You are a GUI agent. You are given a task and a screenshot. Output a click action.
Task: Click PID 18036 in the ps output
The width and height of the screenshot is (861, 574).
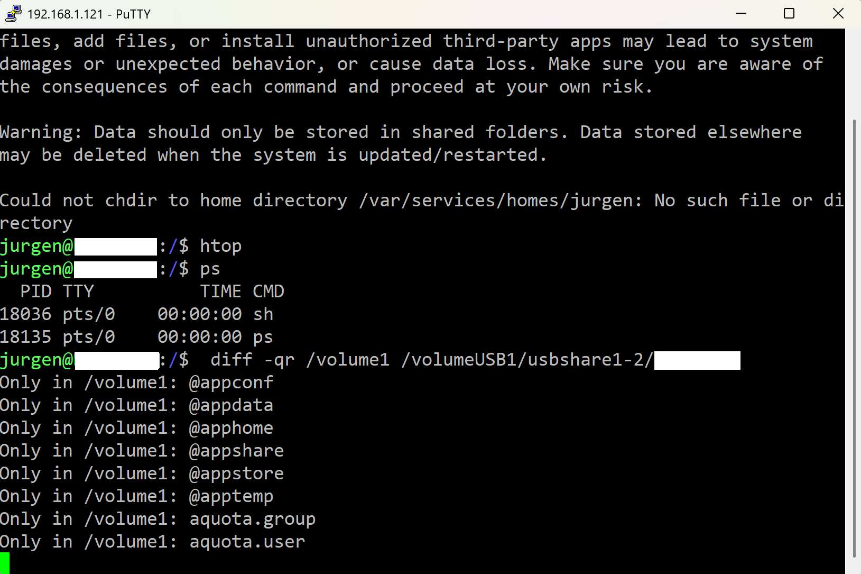[x=25, y=315]
